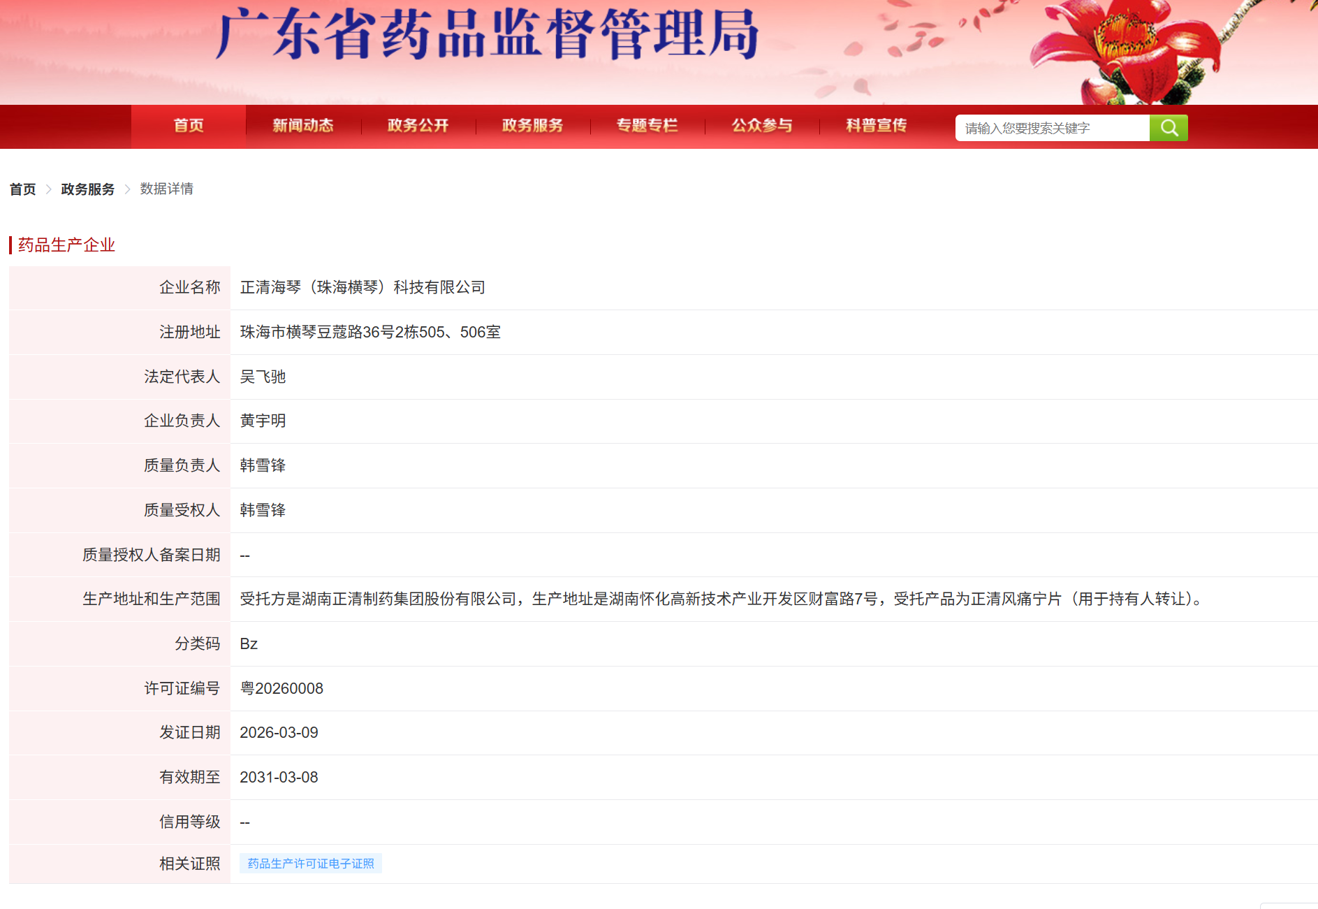Open the 政务公开 navigation item
This screenshot has height=909, width=1318.
coord(417,126)
